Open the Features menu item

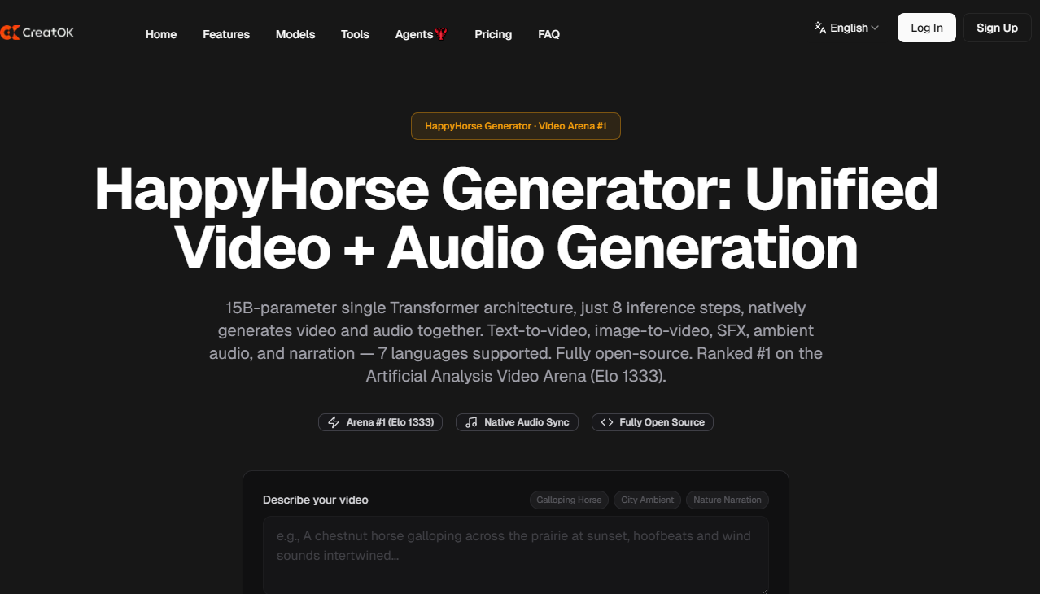tap(226, 34)
